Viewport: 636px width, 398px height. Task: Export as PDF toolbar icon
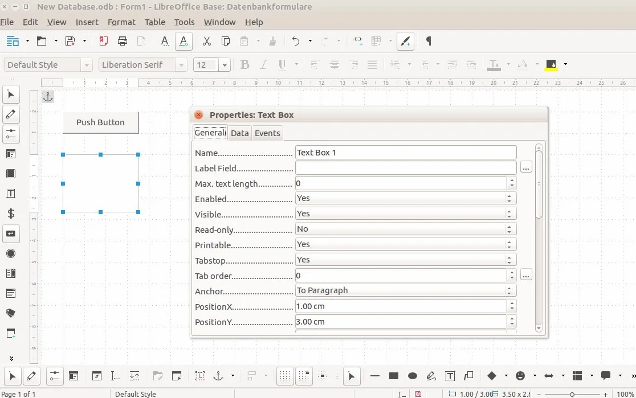click(103, 41)
